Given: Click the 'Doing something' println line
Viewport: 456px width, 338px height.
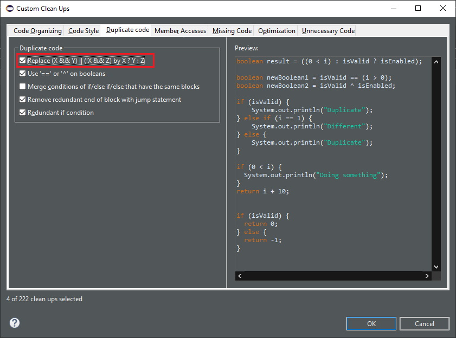Looking at the screenshot, I should [316, 175].
